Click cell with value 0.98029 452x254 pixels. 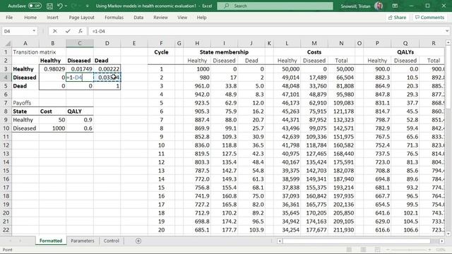(x=52, y=69)
